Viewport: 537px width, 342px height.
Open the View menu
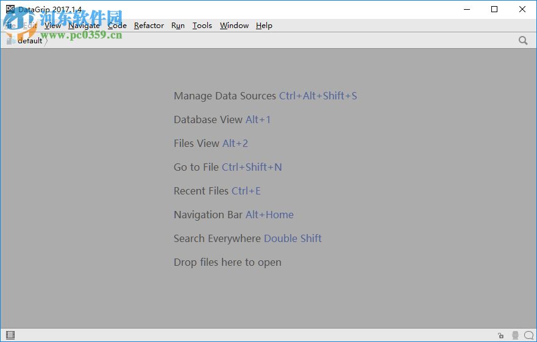coord(52,26)
